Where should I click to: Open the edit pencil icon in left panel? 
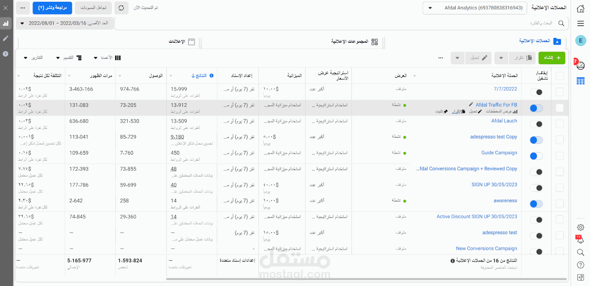click(x=6, y=38)
